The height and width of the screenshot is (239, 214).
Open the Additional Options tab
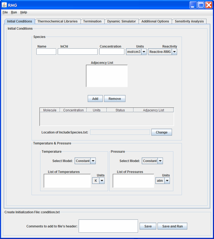coord(155,21)
